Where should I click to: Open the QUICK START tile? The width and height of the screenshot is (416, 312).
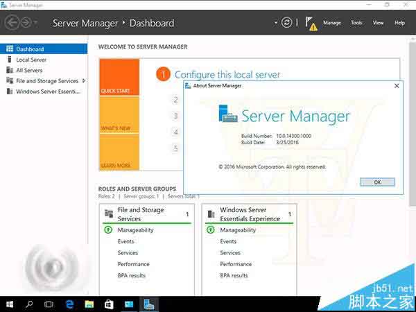click(119, 77)
